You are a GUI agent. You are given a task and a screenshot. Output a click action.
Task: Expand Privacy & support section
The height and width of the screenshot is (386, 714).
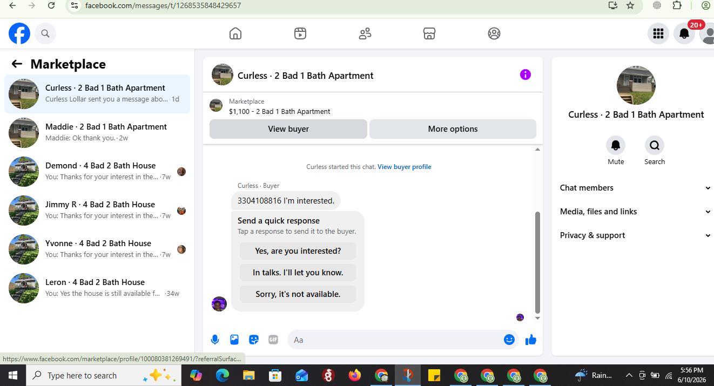[635, 235]
